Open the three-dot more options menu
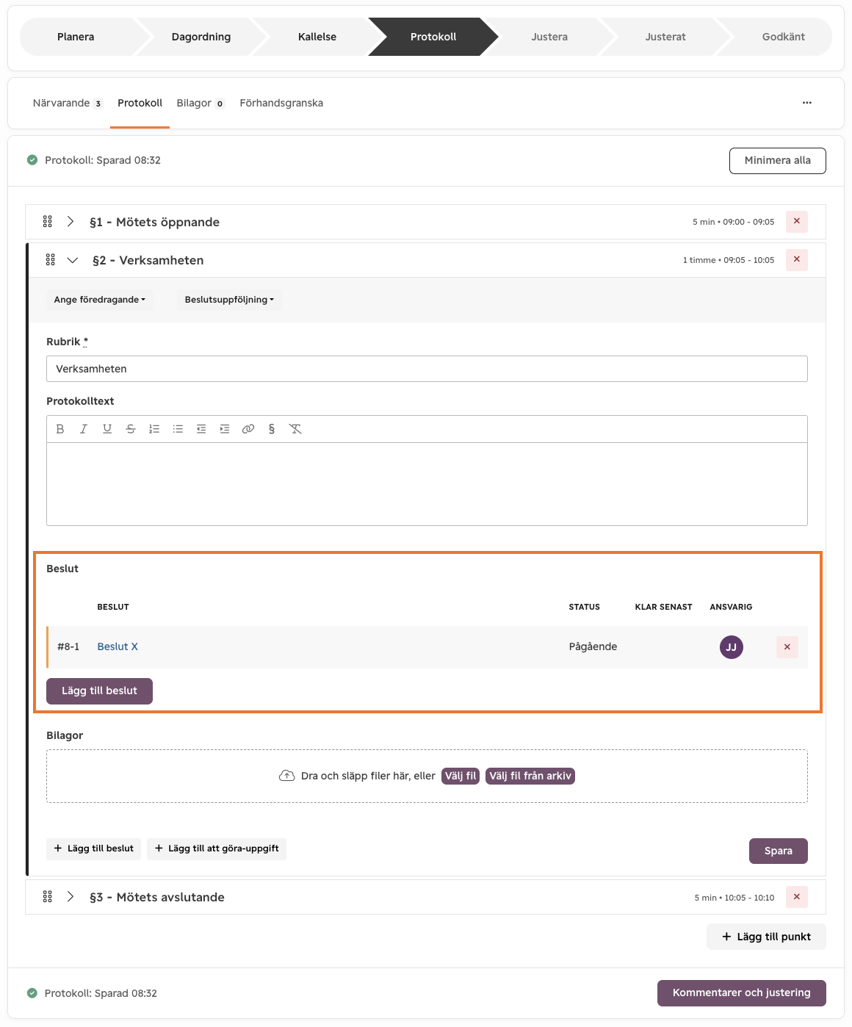852x1027 pixels. point(807,103)
